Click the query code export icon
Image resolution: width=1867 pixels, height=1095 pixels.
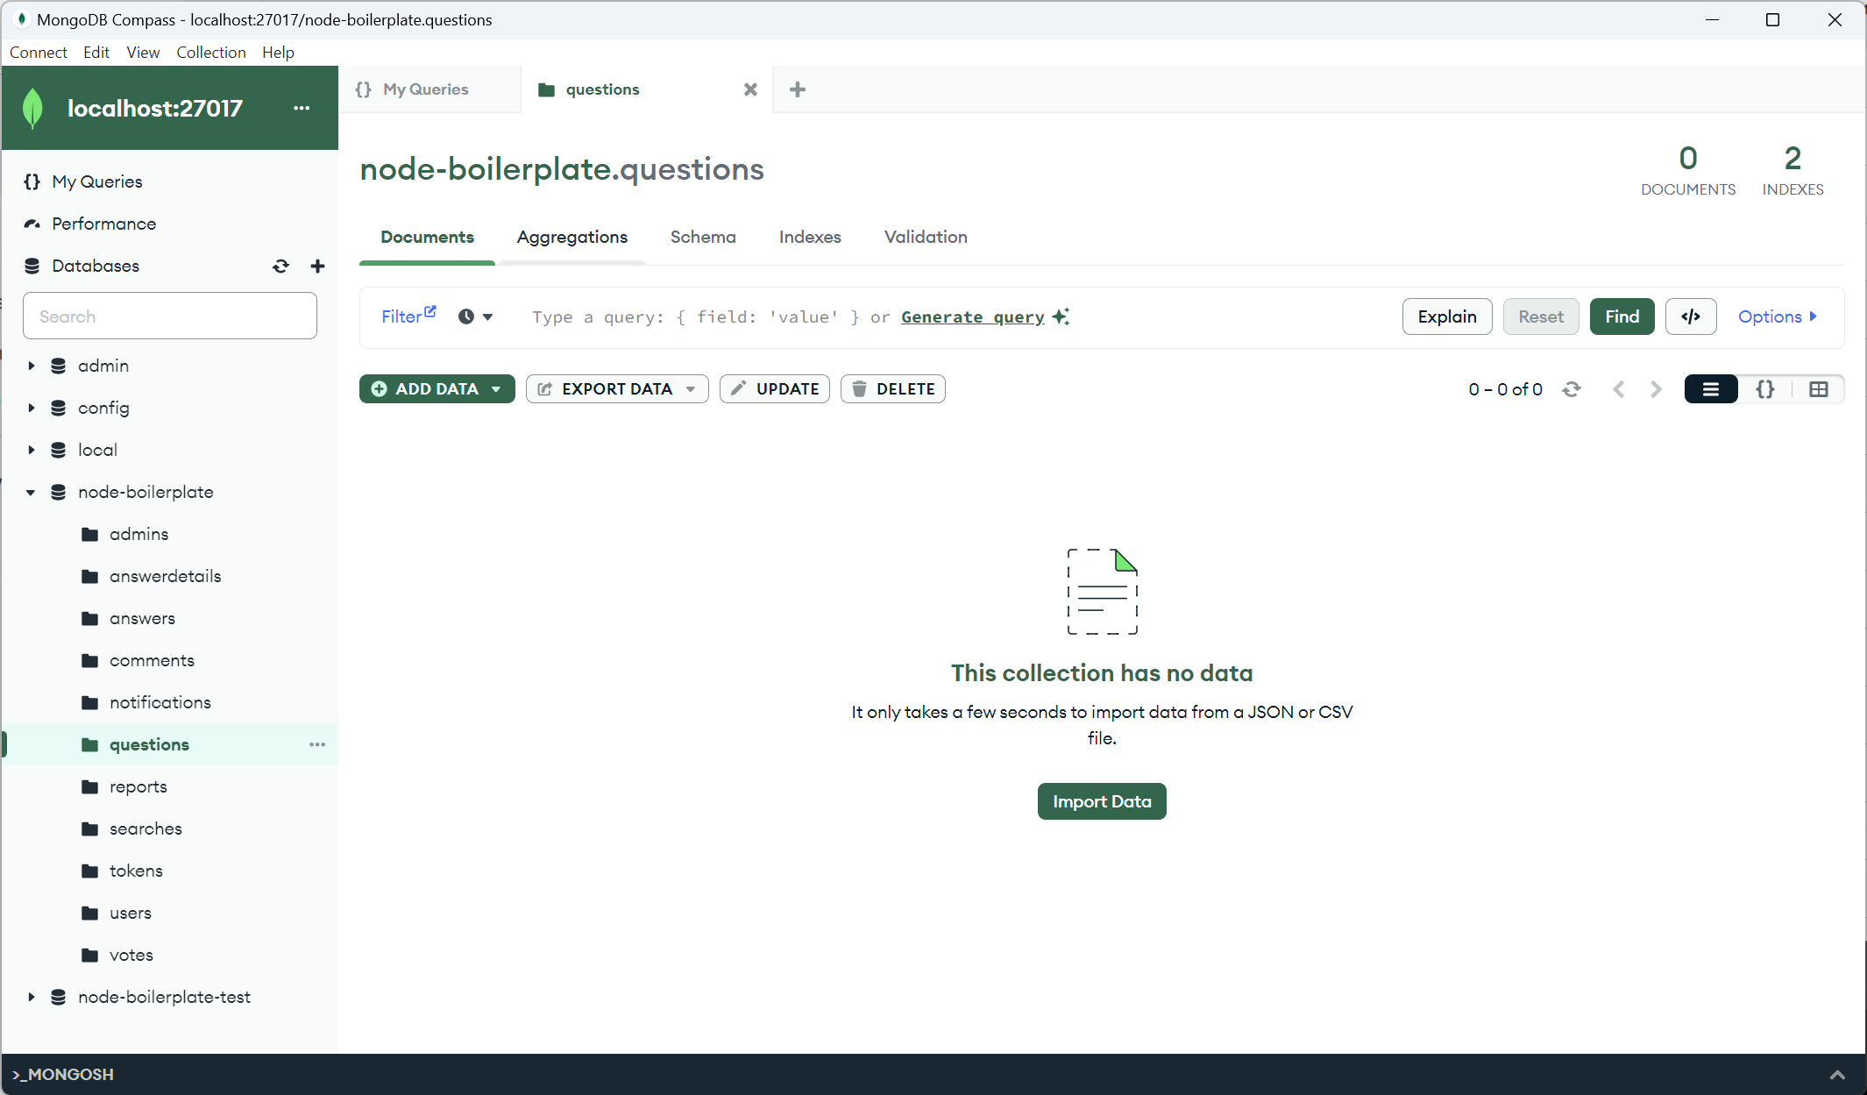coord(1690,316)
